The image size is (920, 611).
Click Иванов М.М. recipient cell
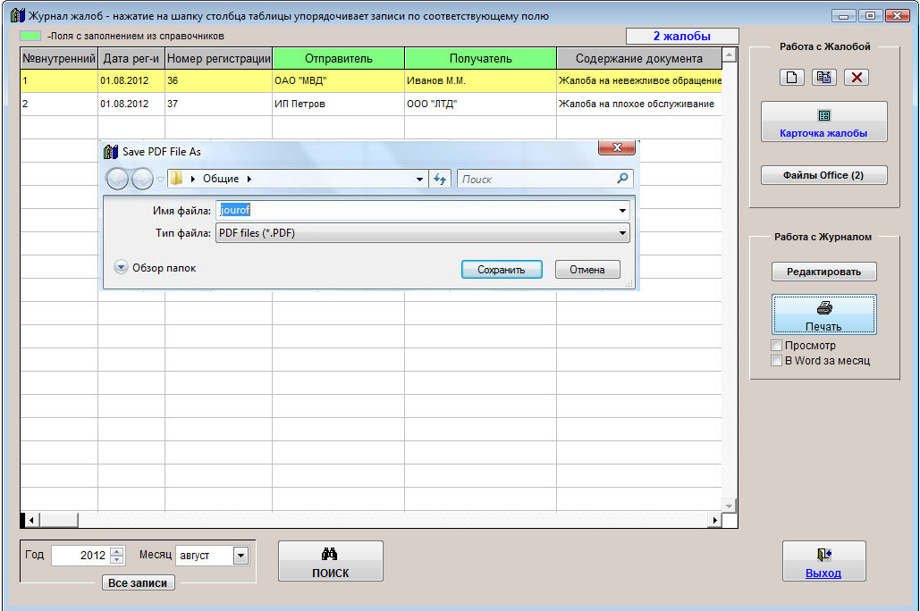click(x=480, y=81)
